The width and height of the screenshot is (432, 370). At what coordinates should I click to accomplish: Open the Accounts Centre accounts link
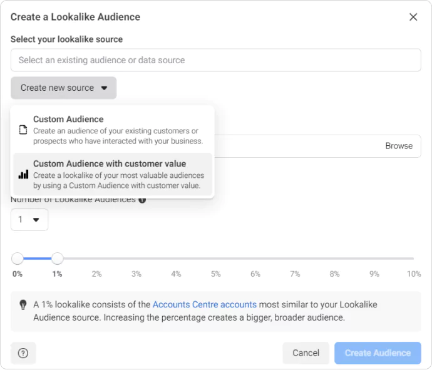(204, 305)
